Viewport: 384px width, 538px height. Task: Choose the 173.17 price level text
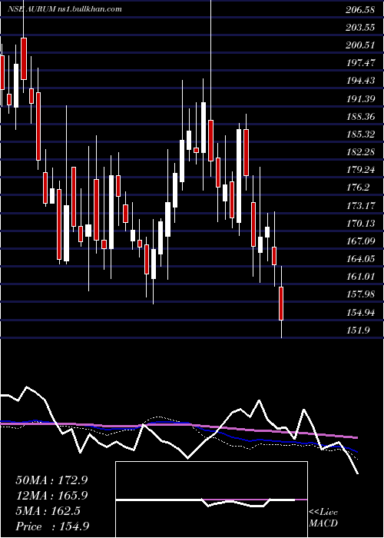click(360, 206)
